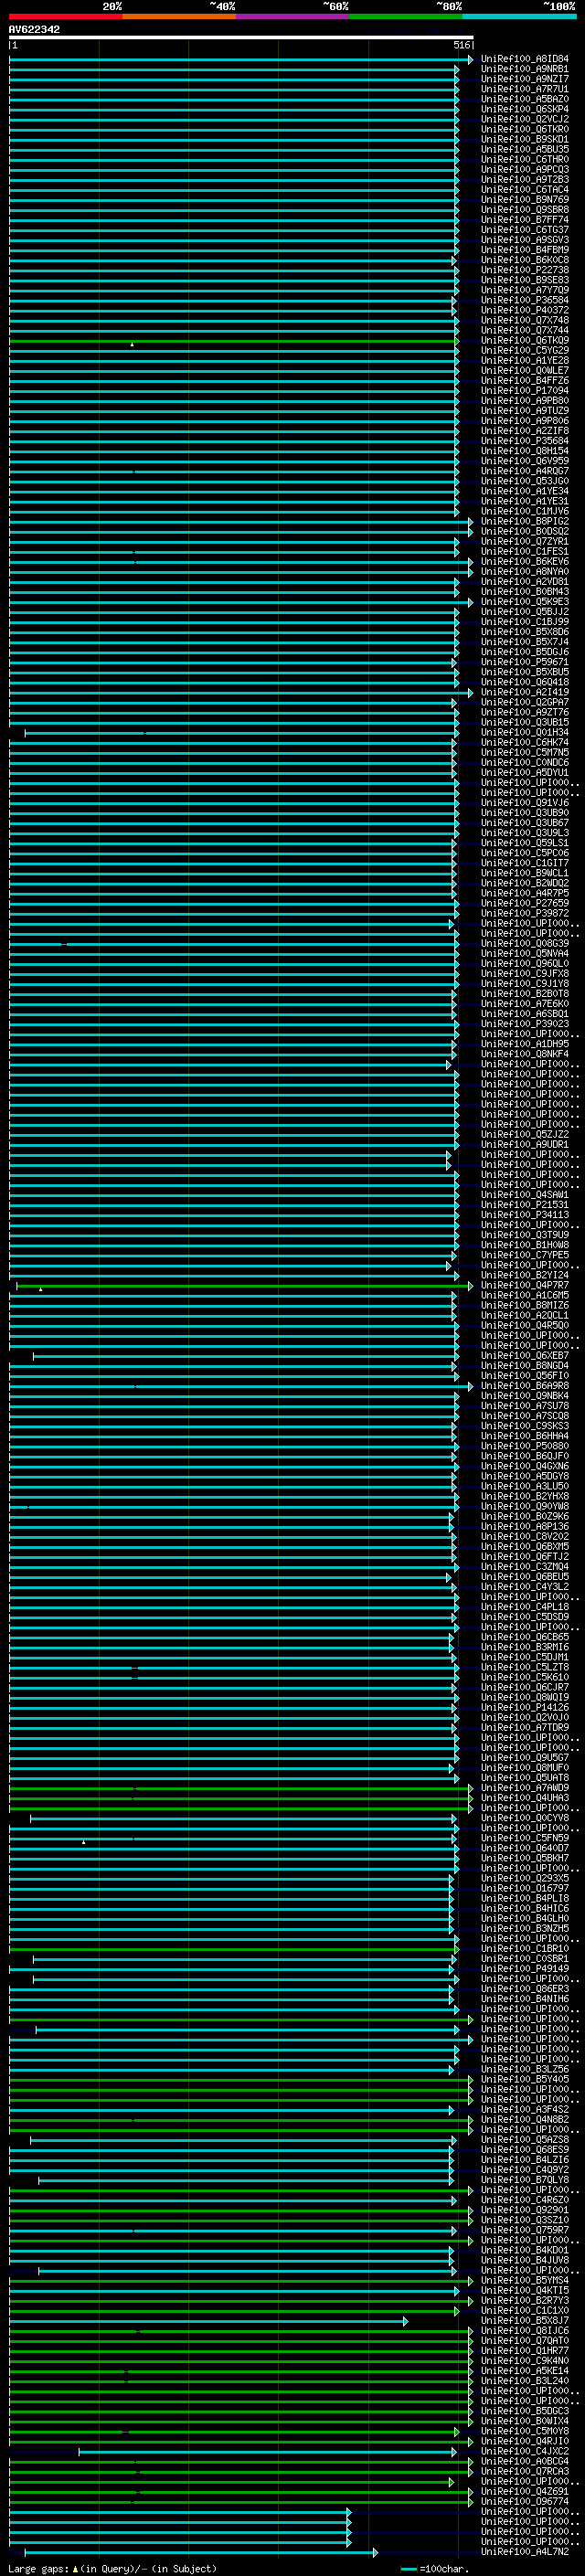Image resolution: width=585 pixels, height=2576 pixels.
Task: Select hit label UniRef100_Q8MUF0
Action: 525,1767
